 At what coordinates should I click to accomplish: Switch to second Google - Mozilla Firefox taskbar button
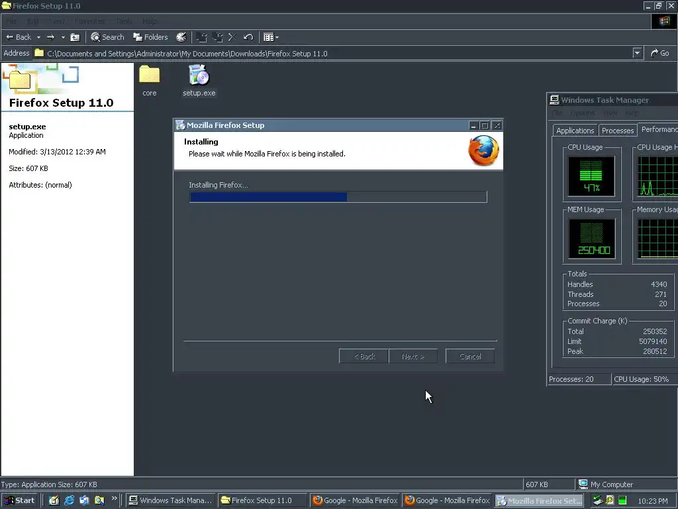[x=447, y=500]
